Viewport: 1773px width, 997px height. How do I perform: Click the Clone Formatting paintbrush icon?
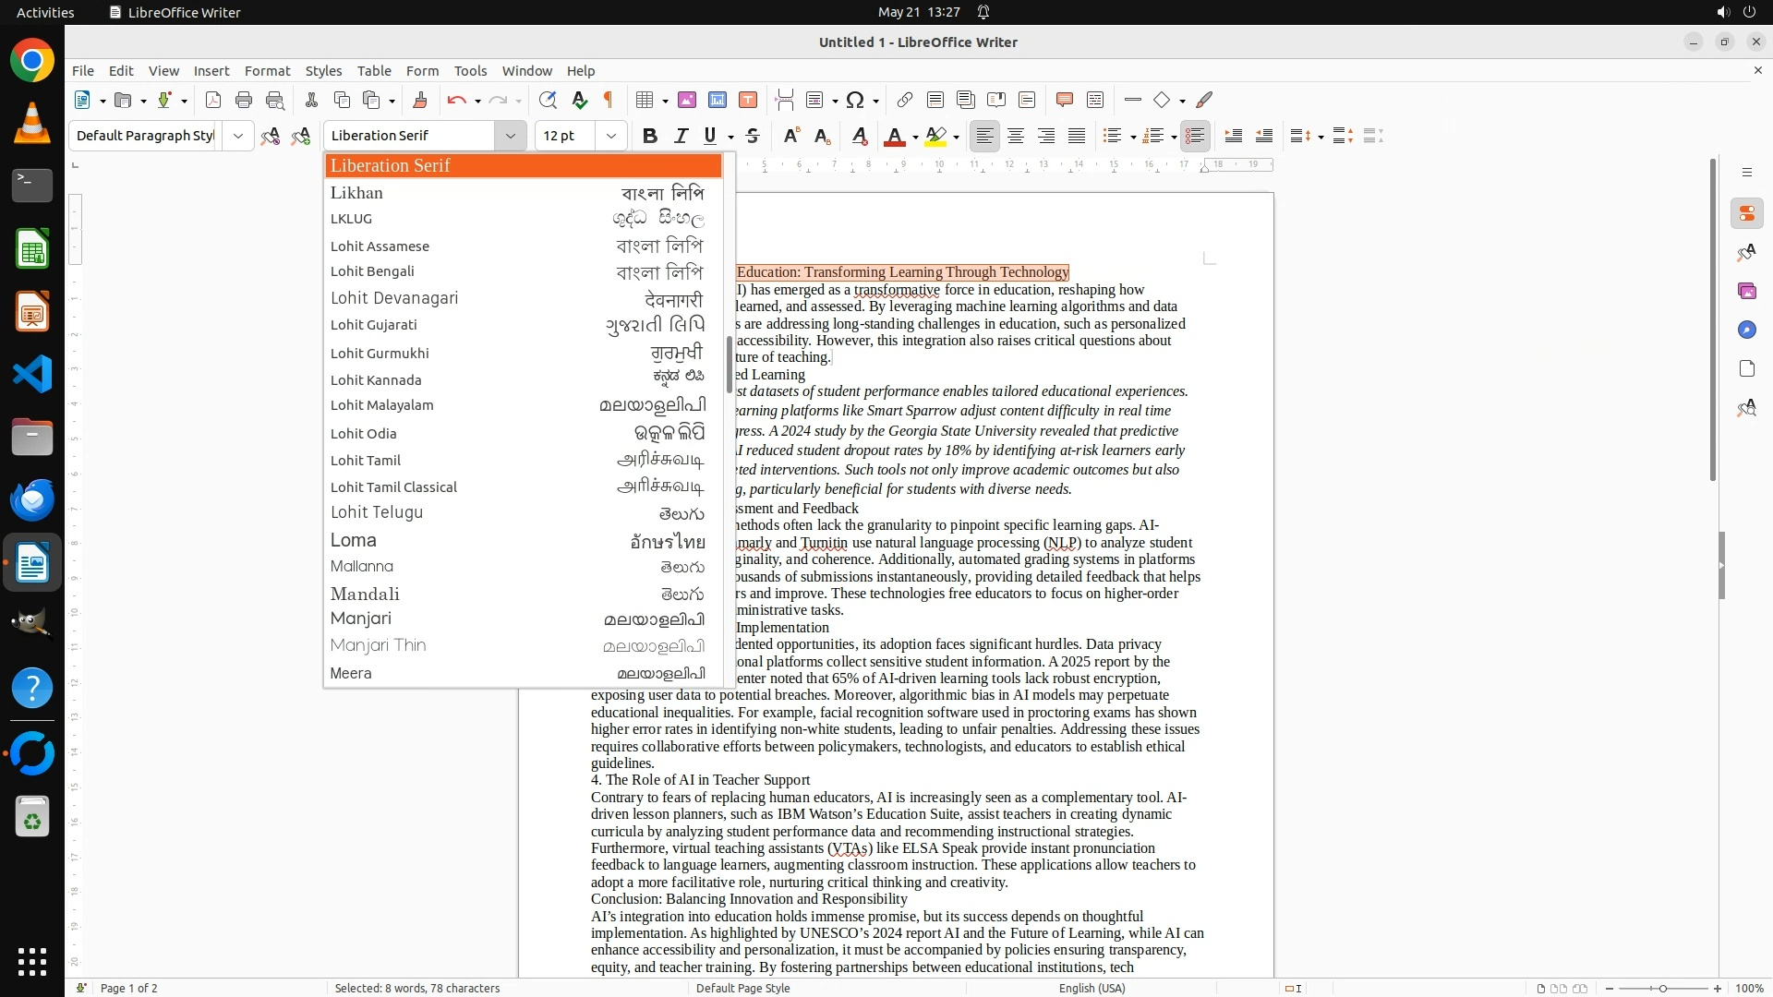420,100
